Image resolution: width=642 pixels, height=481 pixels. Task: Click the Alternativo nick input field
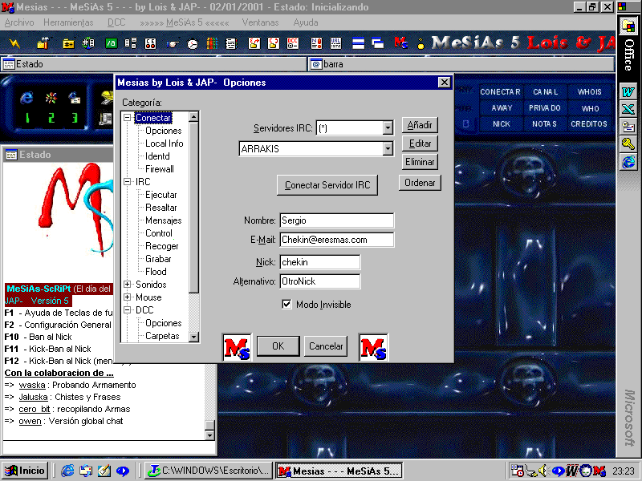pyautogui.click(x=320, y=281)
